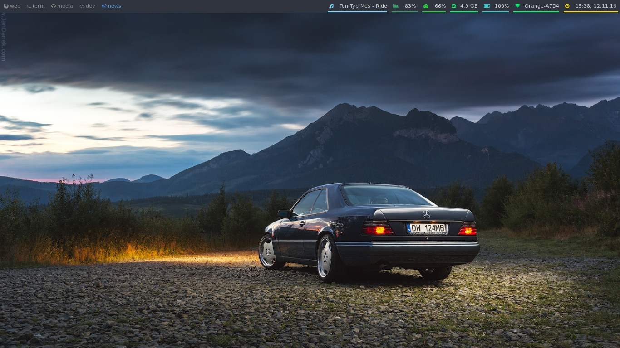The image size is (620, 348).
Task: Click the date and time 15:38, 12.11.16
Action: (596, 6)
